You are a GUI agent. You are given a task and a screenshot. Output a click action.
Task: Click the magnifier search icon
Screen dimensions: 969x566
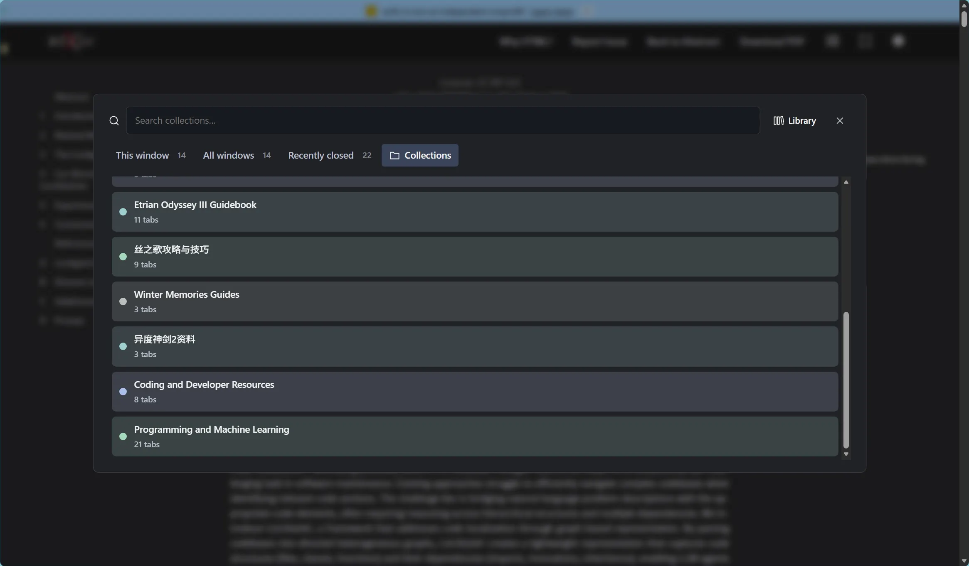114,120
